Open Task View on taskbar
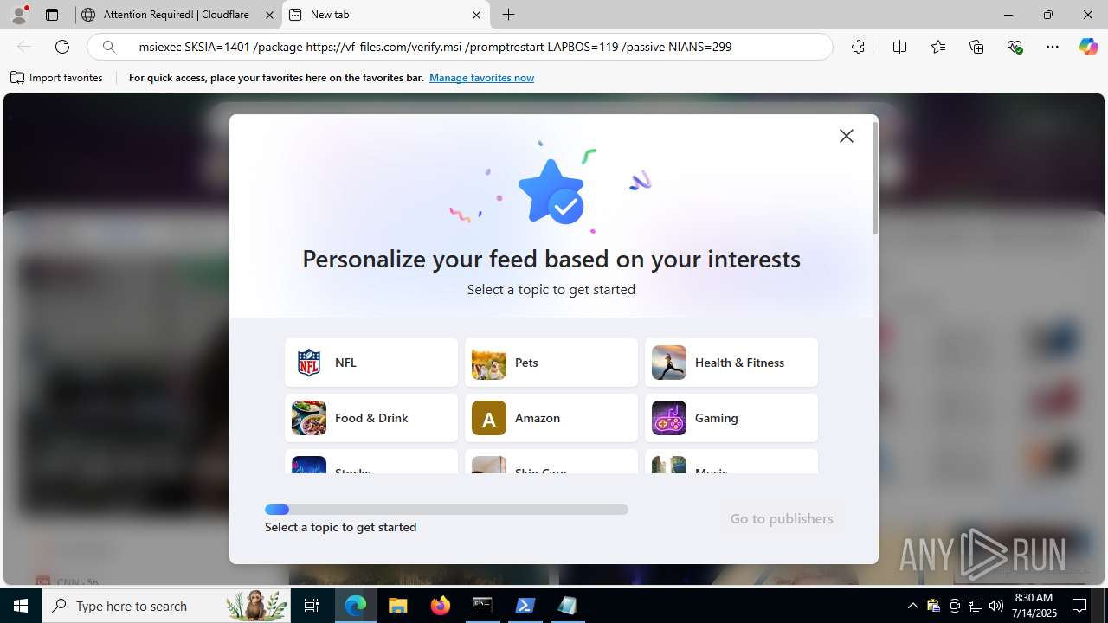The width and height of the screenshot is (1108, 623). point(312,606)
